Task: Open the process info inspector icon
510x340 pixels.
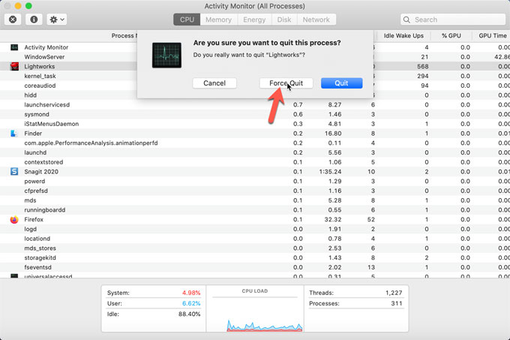Action: [x=35, y=20]
